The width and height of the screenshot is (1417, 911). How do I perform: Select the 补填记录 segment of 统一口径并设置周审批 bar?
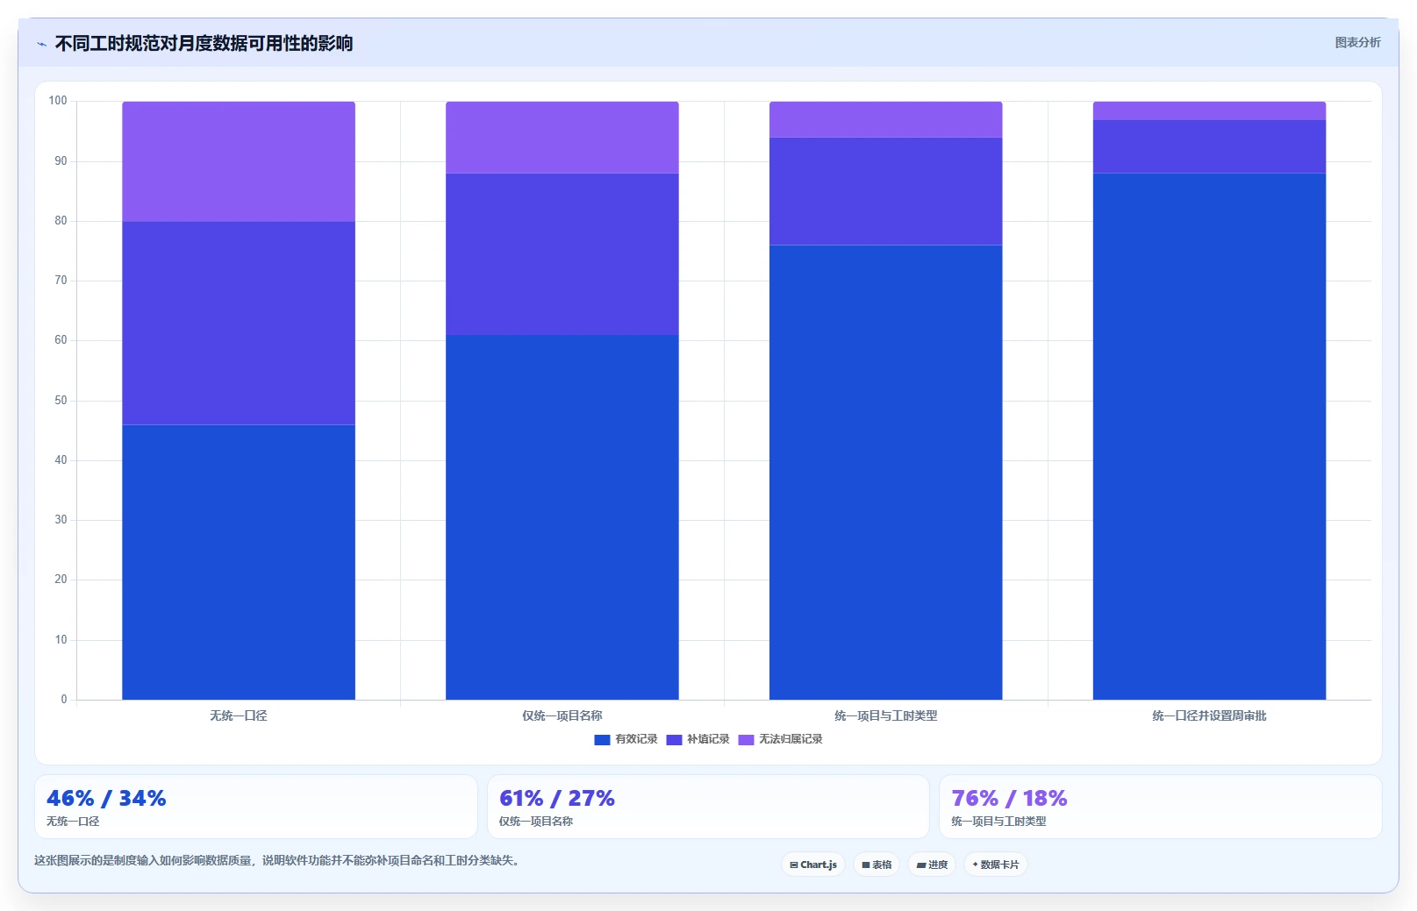tap(1209, 146)
